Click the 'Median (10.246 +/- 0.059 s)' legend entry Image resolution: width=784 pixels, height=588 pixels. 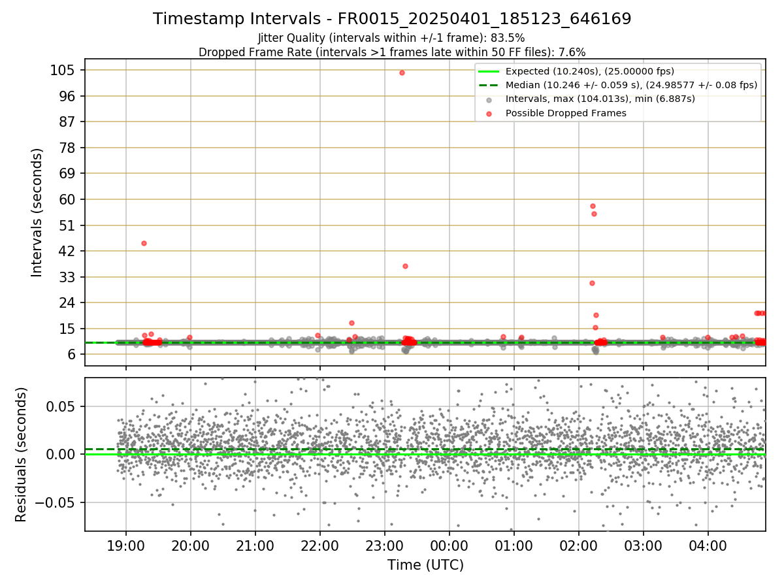click(x=631, y=85)
